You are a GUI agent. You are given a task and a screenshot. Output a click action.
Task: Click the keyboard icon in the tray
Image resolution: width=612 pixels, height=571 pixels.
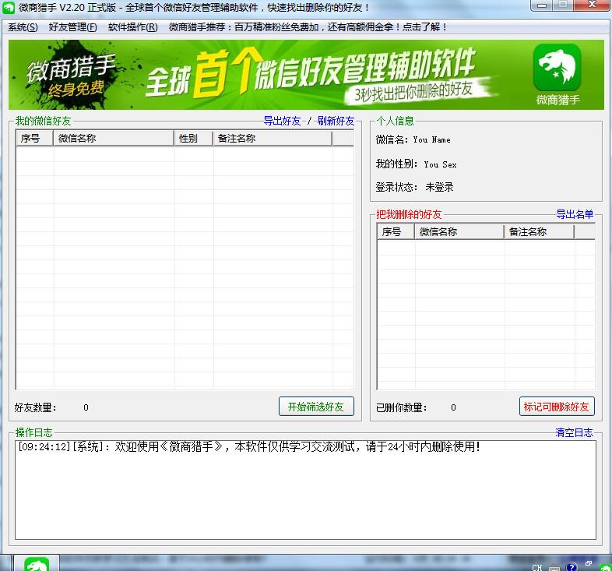554,567
